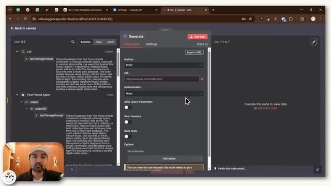Screen dimensions: 331x186
Task: Click the presenter webcam thumbnail
Action: (x=33, y=161)
